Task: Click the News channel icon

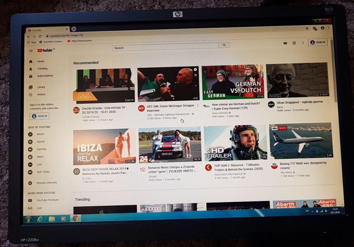Action: (30, 157)
